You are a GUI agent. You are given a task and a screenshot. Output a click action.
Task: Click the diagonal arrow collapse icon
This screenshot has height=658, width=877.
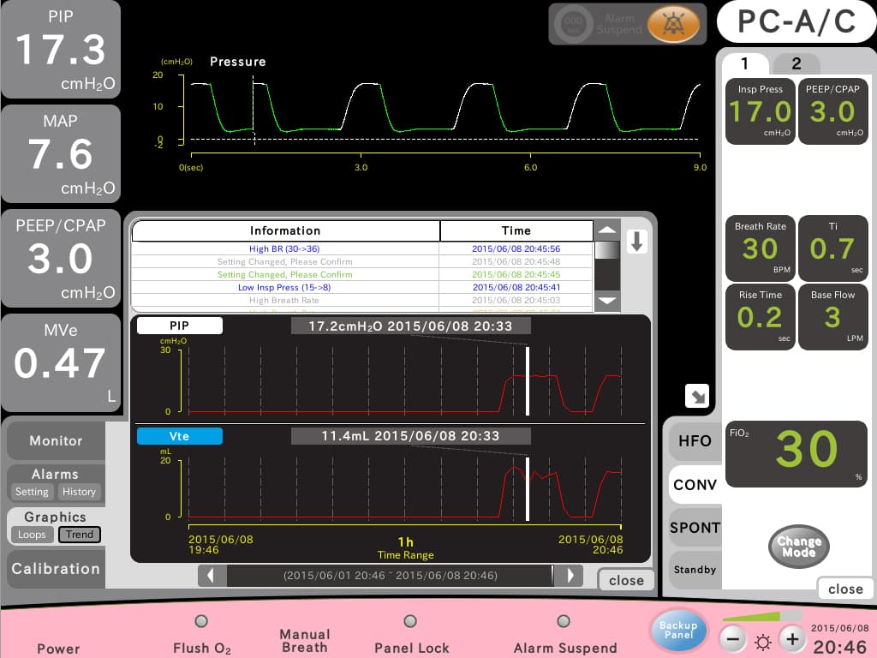tap(697, 396)
